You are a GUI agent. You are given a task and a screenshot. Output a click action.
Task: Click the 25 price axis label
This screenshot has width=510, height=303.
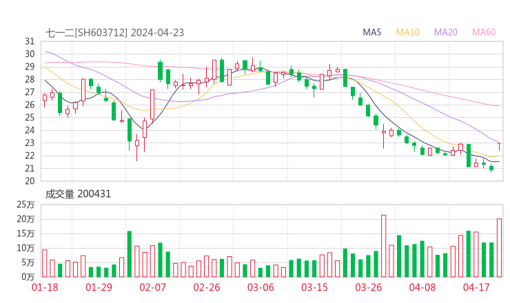(30, 117)
